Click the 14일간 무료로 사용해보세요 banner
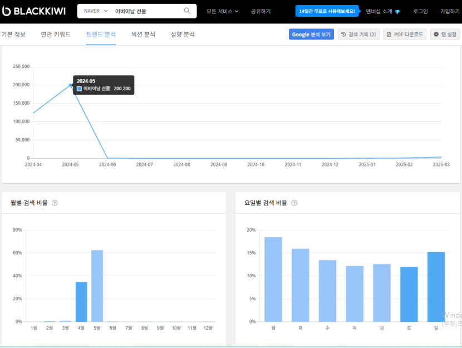This screenshot has width=462, height=348. tap(327, 11)
